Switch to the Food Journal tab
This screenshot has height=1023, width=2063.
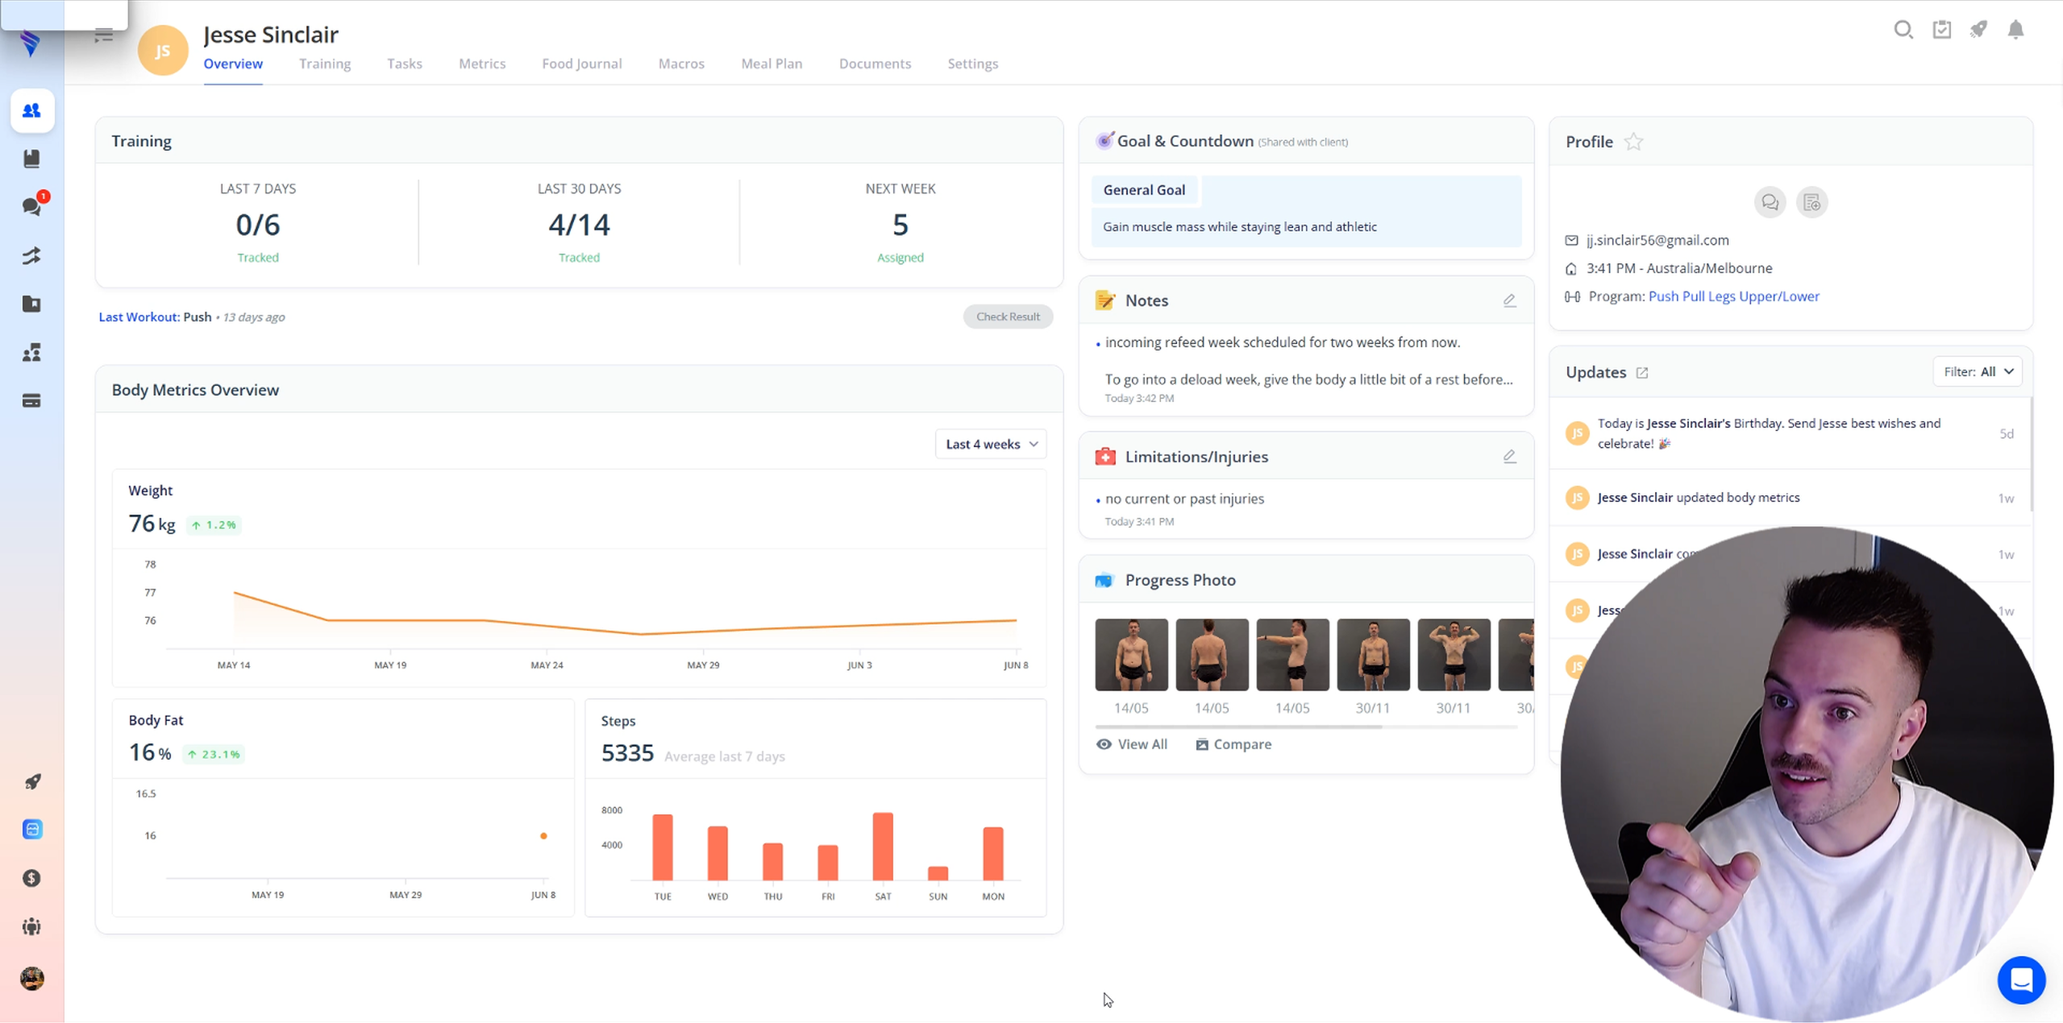(x=582, y=64)
